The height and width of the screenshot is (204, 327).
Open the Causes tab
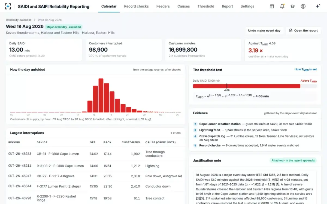pos(183,6)
